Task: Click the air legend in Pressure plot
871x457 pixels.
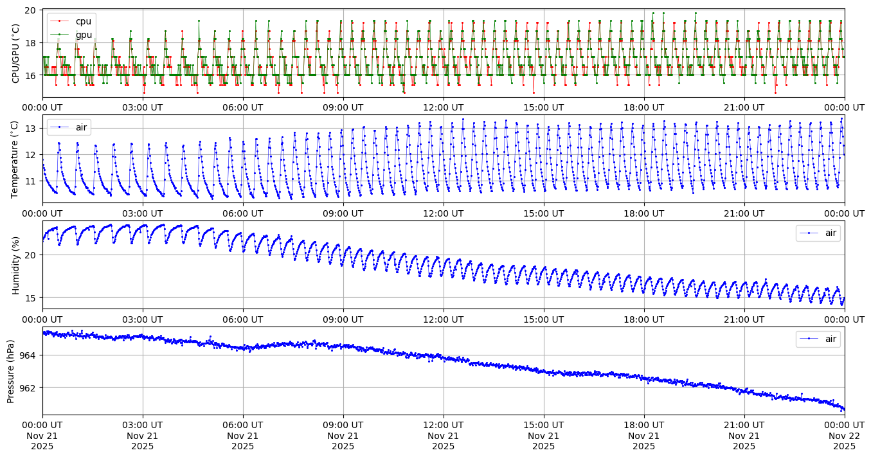Action: pyautogui.click(x=818, y=339)
